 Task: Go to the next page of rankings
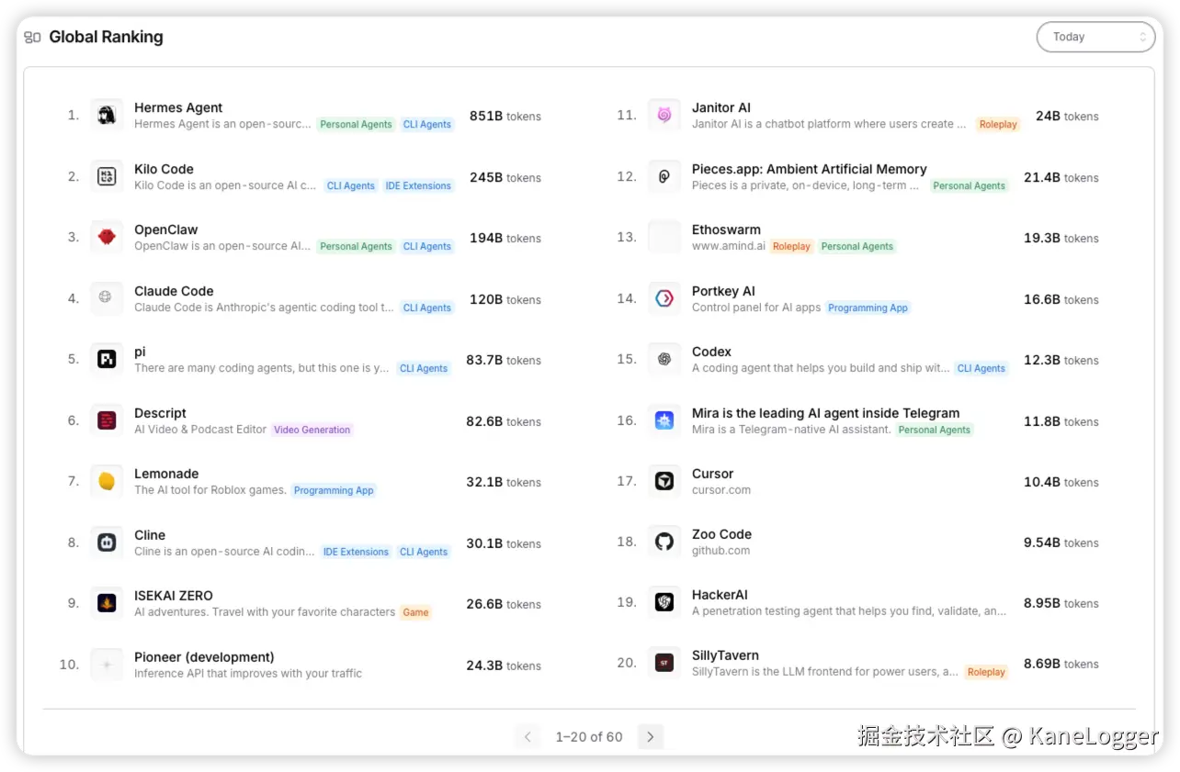tap(651, 736)
